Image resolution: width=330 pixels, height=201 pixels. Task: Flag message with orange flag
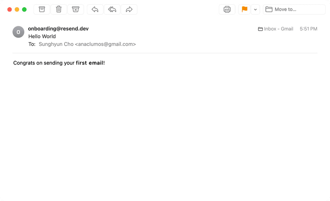tap(244, 9)
